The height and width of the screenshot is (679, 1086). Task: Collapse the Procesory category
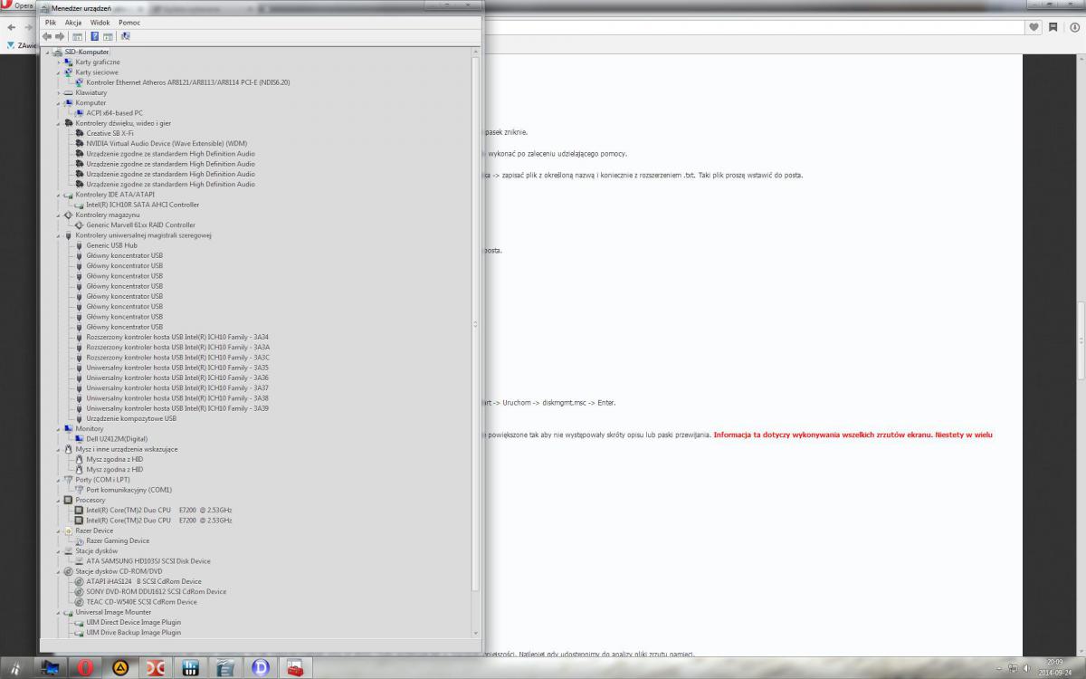coord(59,500)
